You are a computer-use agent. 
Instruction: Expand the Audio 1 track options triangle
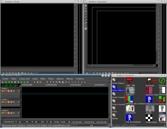coord(19,102)
